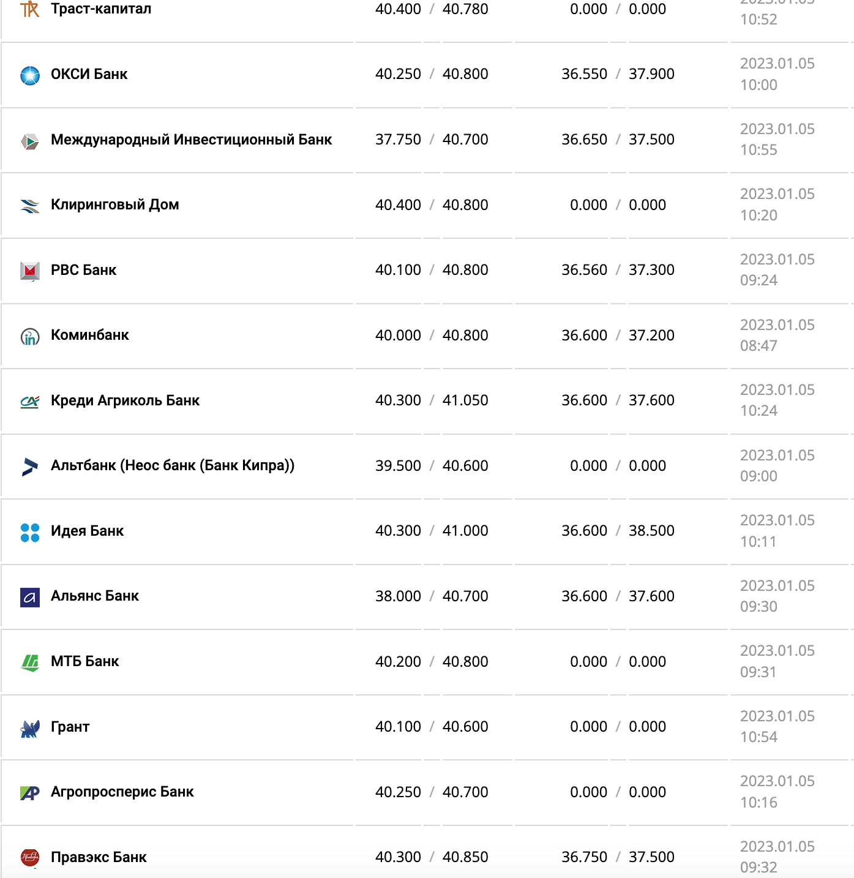Click the Грант update time 10:54
The width and height of the screenshot is (854, 878).
coord(758,737)
